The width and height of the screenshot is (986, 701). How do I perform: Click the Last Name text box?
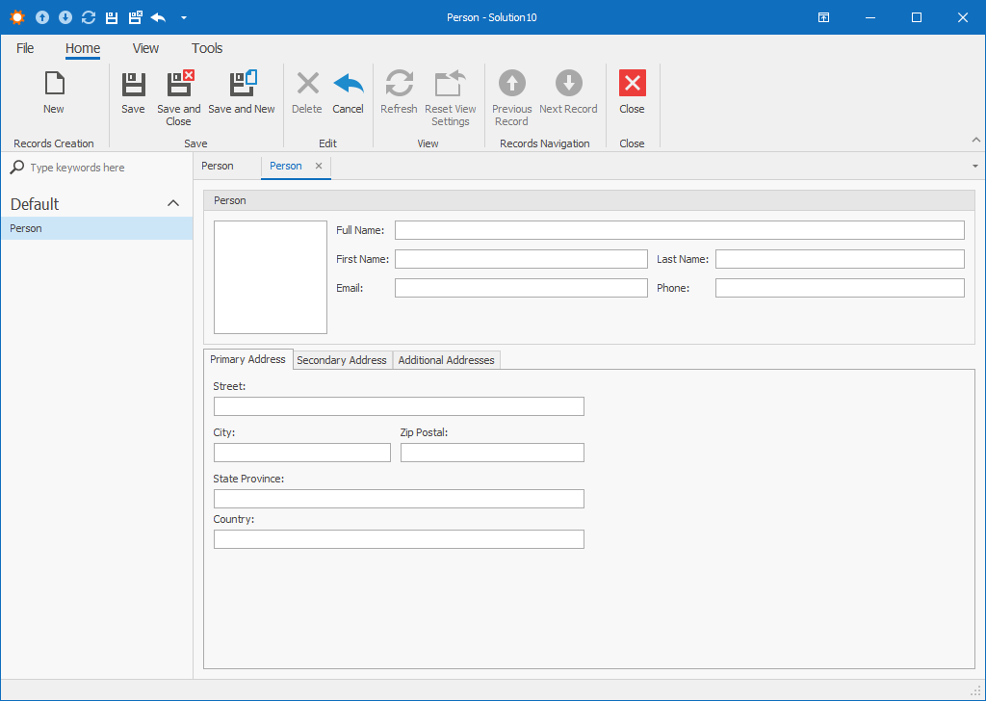point(840,259)
